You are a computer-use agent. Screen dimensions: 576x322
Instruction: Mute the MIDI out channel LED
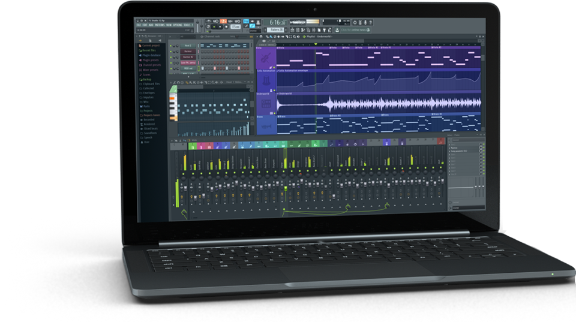[x=171, y=69]
